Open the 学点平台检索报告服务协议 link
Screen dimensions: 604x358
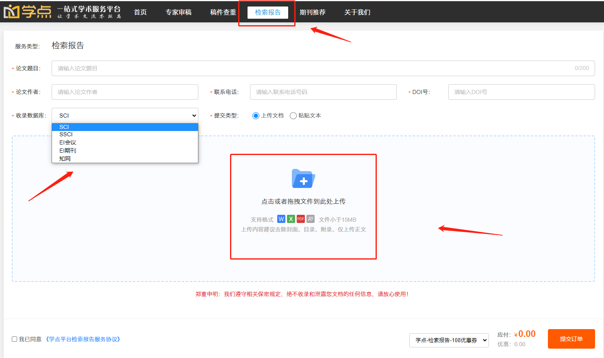point(83,339)
